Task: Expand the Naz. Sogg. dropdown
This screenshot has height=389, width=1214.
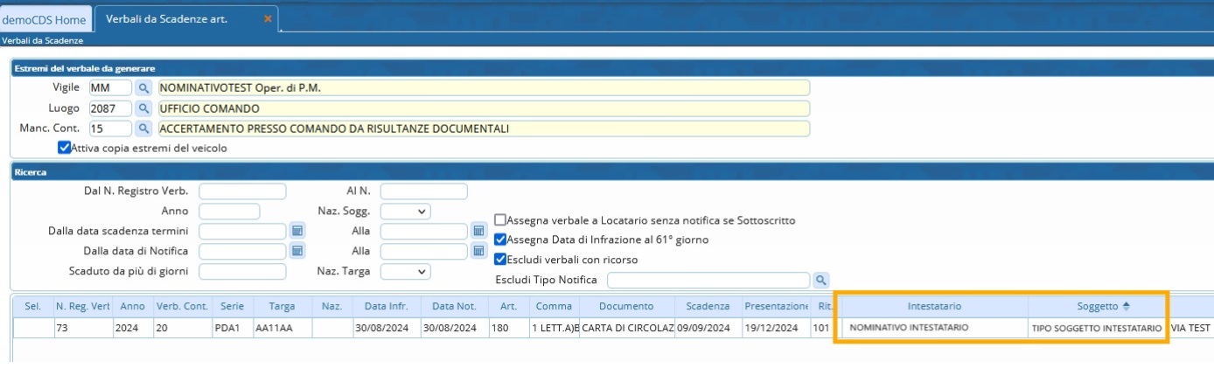Action: click(406, 211)
